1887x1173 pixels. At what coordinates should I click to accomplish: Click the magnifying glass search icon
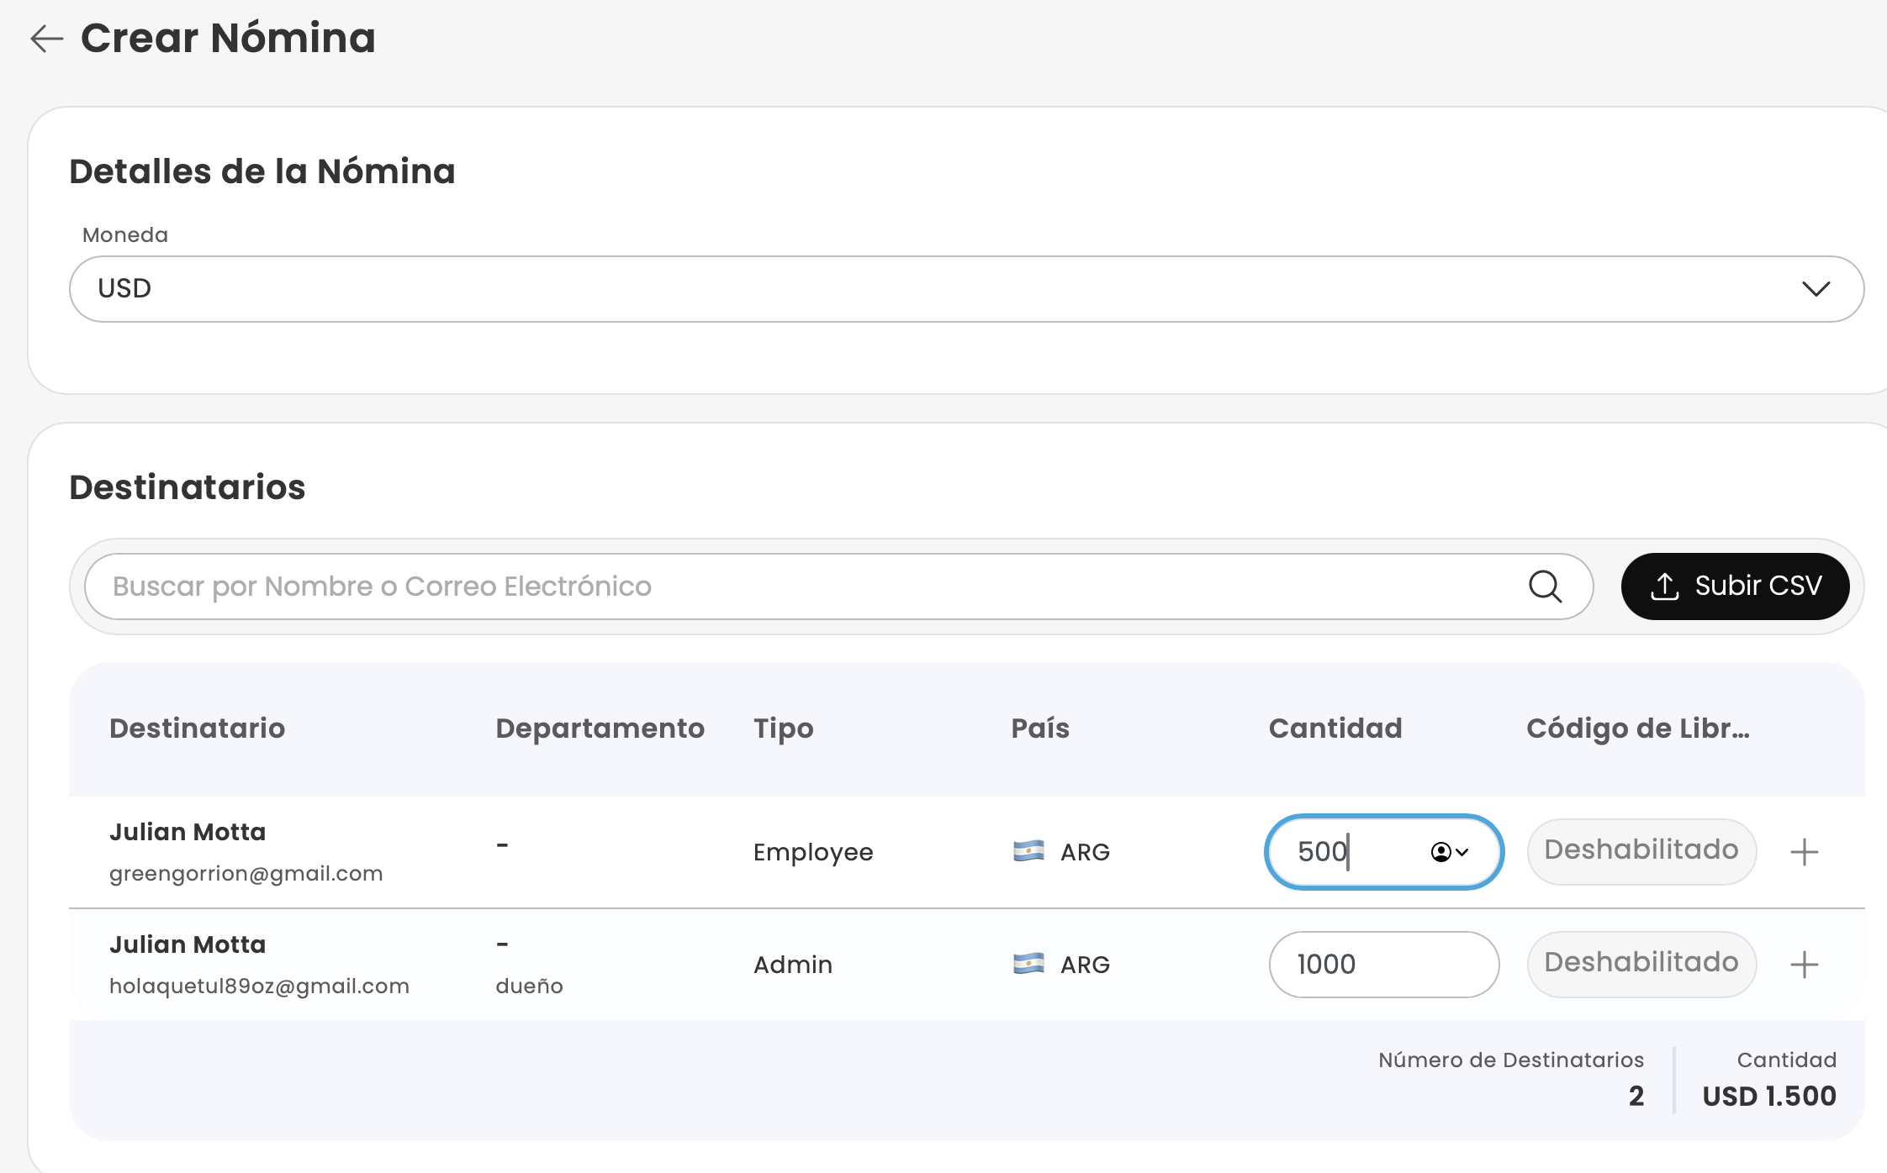click(1545, 586)
